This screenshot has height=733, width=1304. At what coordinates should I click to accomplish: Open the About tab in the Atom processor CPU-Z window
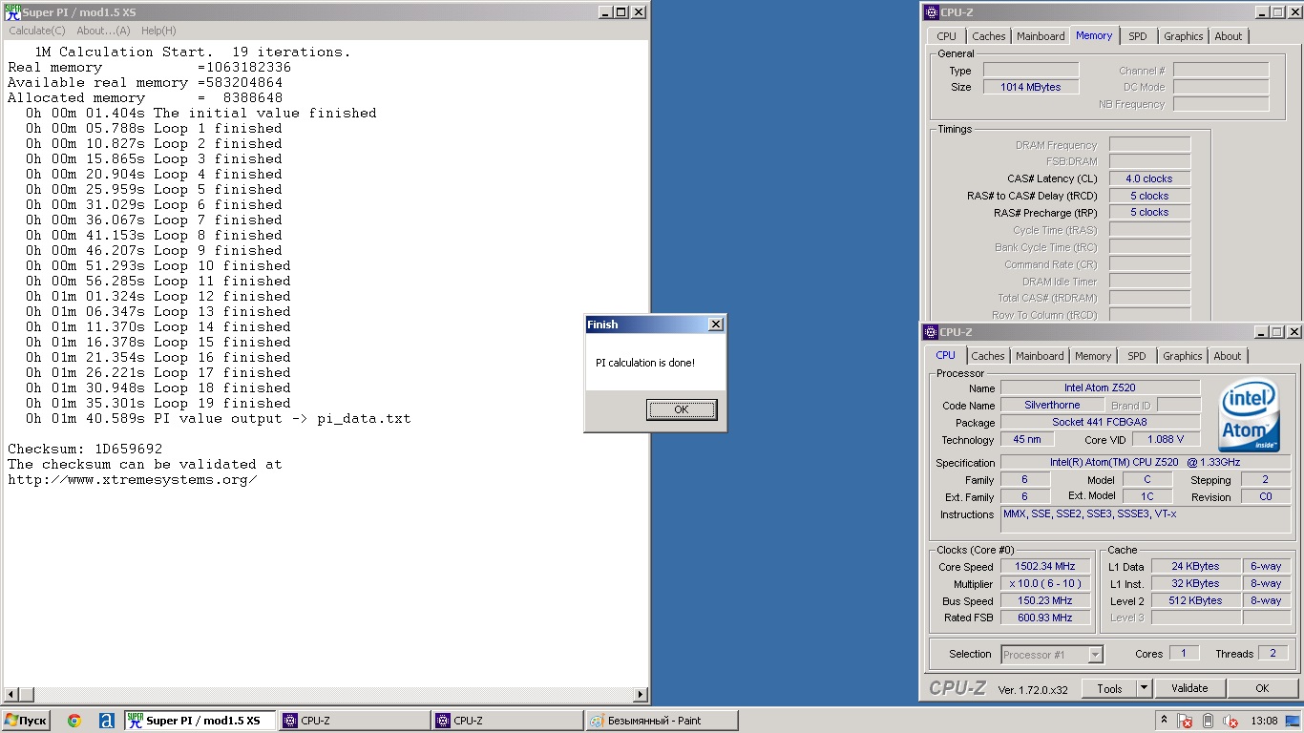(1228, 356)
